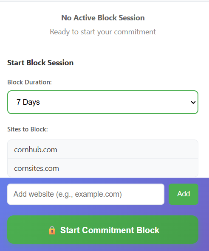This screenshot has width=209, height=251.
Task: Click the lock icon on Start Commitment Block
Action: coord(52,230)
